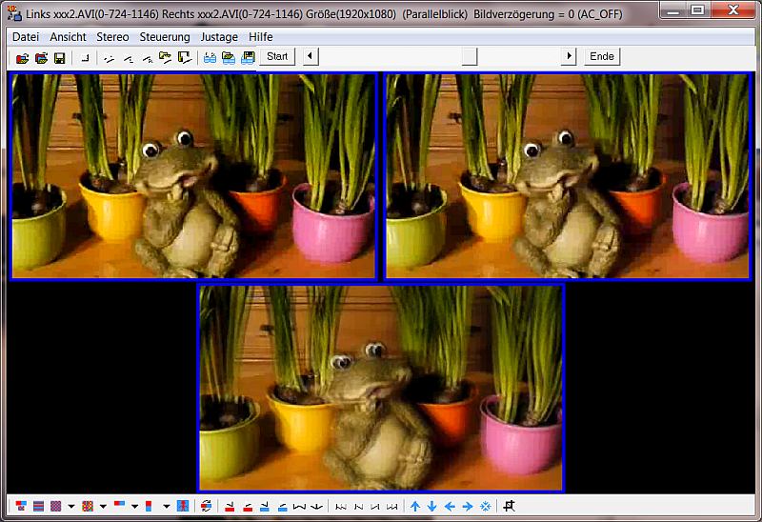The width and height of the screenshot is (762, 522).
Task: Select the single image blue-red figure icon
Action: (x=183, y=506)
